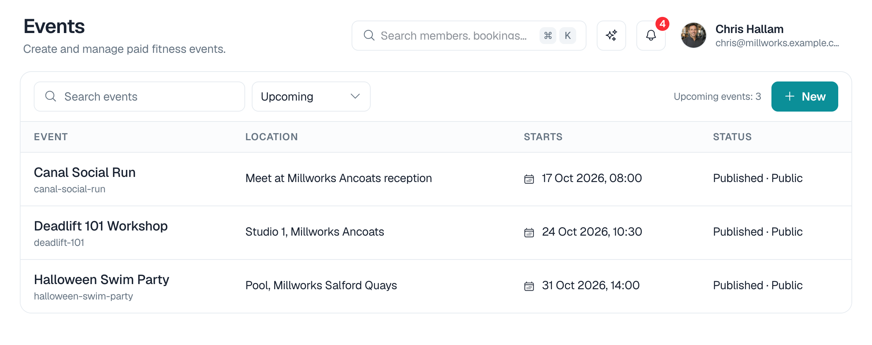Click the chris@millworks email address
Screen dimensions: 872x345
777,43
